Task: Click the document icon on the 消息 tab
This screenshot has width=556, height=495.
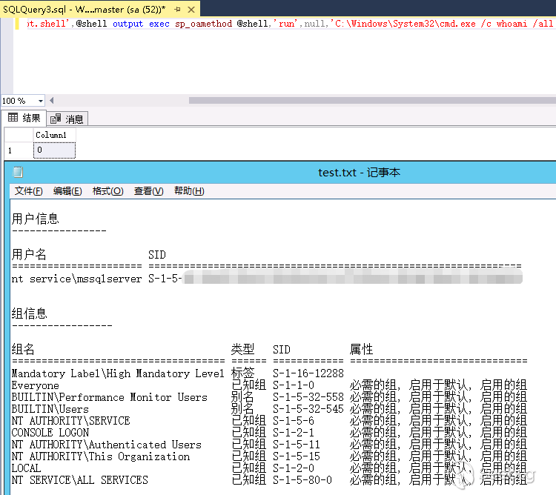Action: coord(56,119)
